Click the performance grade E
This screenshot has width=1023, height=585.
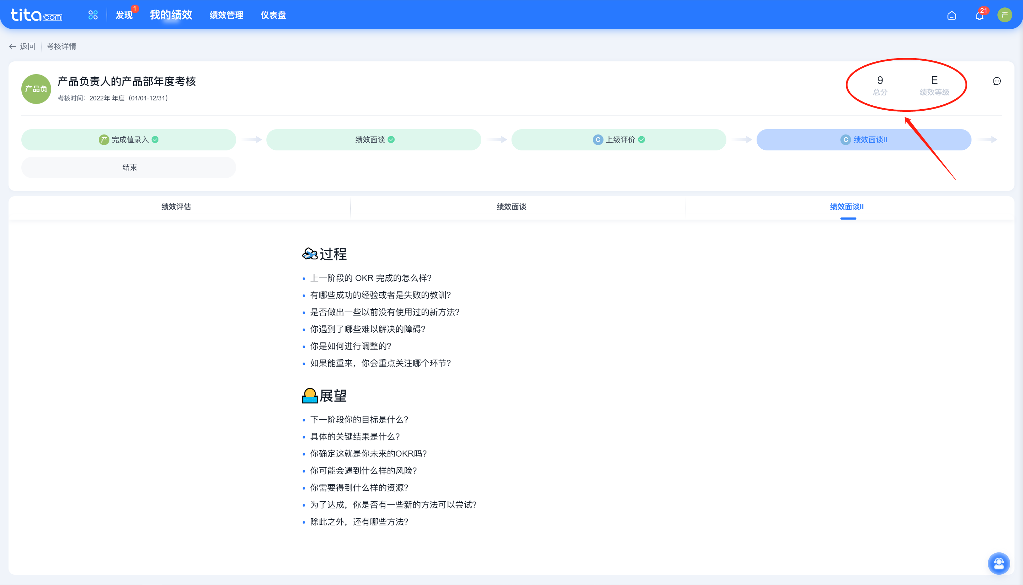934,81
